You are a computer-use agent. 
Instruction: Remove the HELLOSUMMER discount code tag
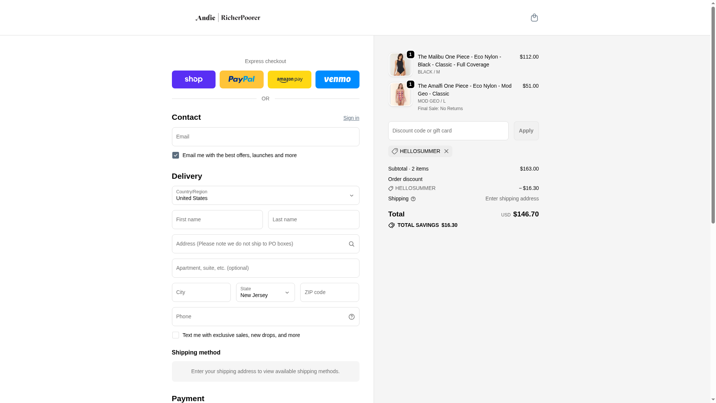click(x=446, y=151)
